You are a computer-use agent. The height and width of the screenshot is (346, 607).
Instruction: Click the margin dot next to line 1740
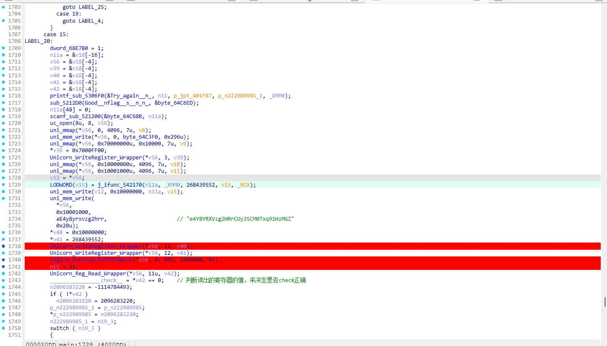(4, 259)
